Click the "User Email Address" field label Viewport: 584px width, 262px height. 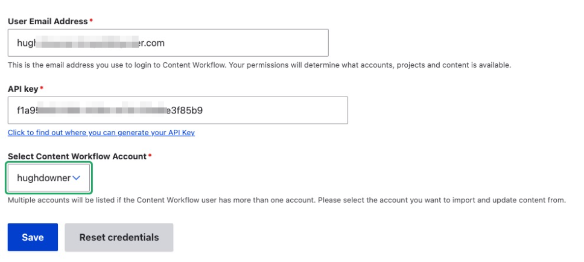coord(48,21)
